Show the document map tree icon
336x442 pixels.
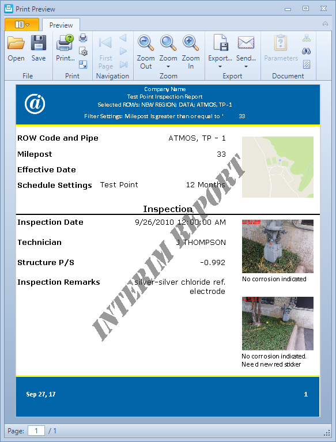307,38
